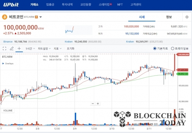The image size is (192, 133).
Task: Click the tall blue volume bar at 3/9
Action: (76, 119)
